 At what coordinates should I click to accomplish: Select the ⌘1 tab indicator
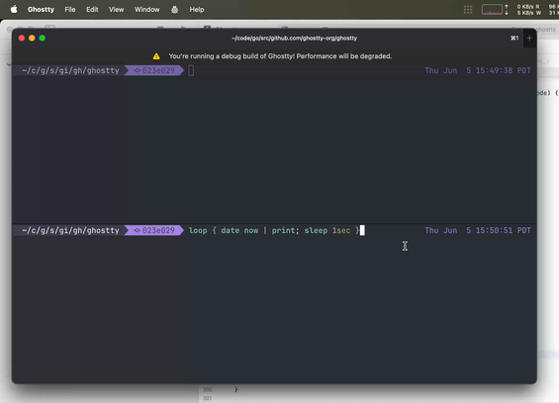pyautogui.click(x=514, y=39)
